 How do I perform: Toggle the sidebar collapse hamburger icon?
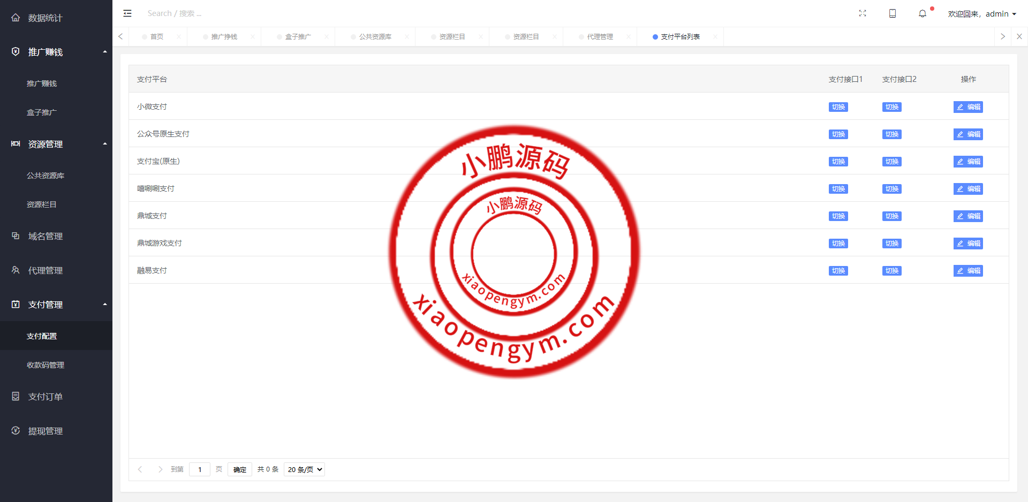[127, 13]
